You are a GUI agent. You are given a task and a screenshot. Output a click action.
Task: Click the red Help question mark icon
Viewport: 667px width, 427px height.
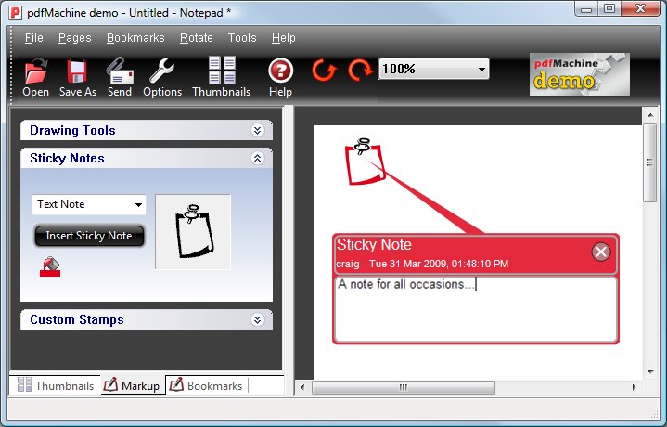(x=280, y=71)
